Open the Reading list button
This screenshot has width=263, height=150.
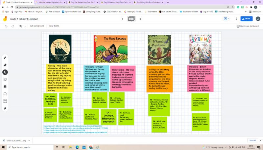point(255,12)
